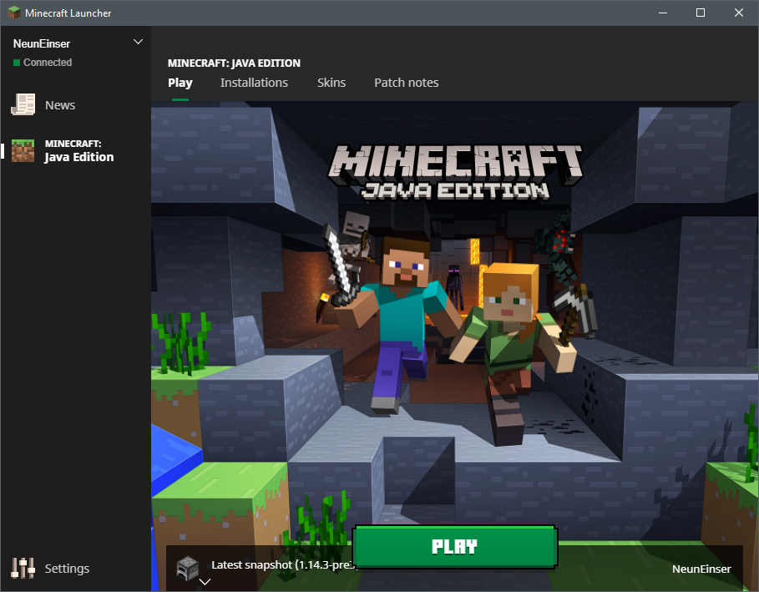
Task: Click the Settings sliders icon
Action: (x=23, y=569)
